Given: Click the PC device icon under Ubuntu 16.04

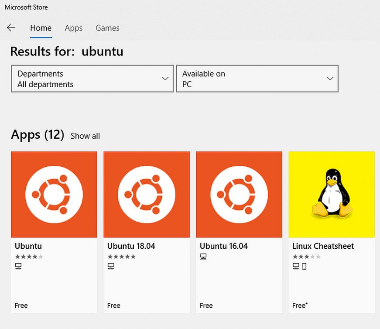Looking at the screenshot, I should click(x=203, y=257).
